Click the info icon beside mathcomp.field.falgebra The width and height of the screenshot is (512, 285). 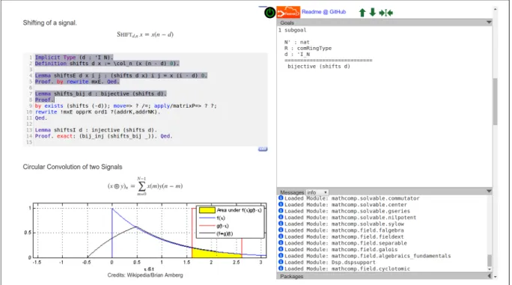[x=281, y=230]
